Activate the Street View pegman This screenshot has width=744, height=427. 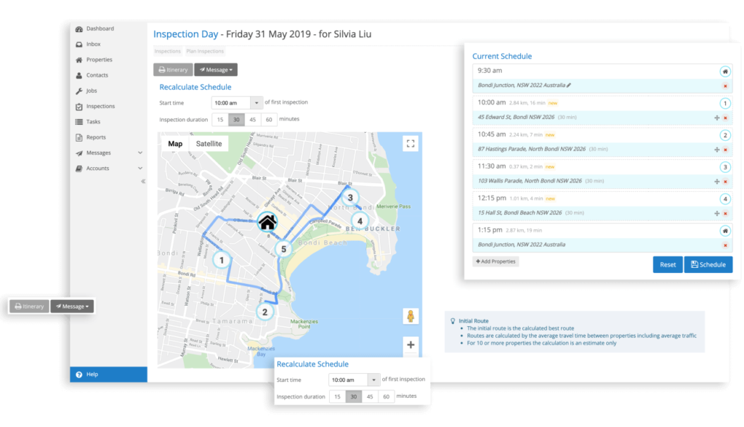click(x=411, y=316)
